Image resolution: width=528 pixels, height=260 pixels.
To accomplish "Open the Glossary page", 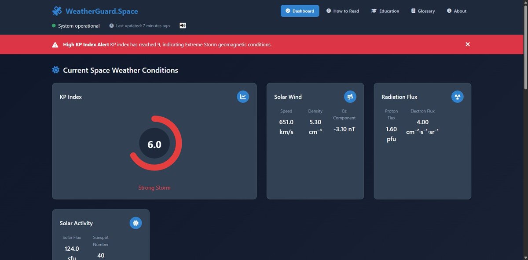I will [423, 11].
